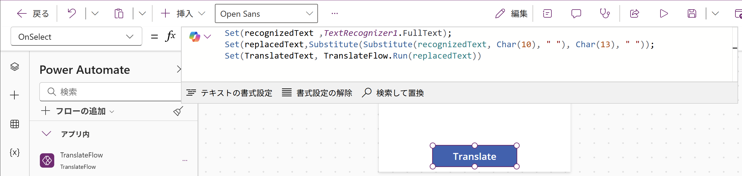Select the TranslateFlow flow item

tap(113, 160)
